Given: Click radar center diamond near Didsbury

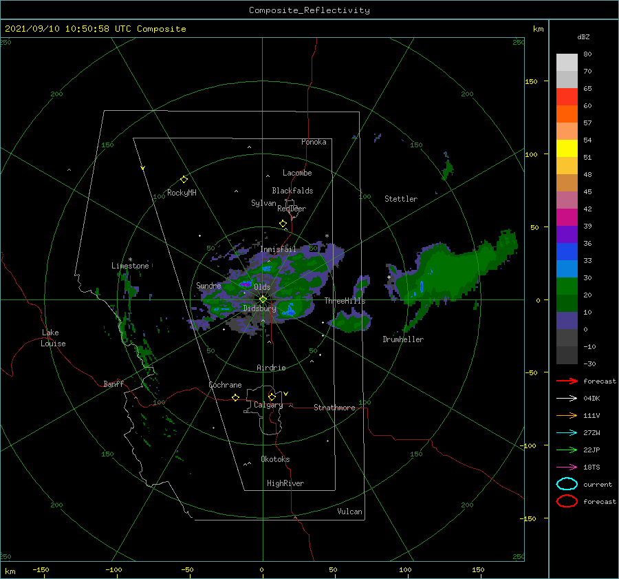Looking at the screenshot, I should pos(263,300).
